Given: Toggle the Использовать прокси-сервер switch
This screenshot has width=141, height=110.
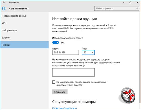Looking at the screenshot, I should (56, 42).
